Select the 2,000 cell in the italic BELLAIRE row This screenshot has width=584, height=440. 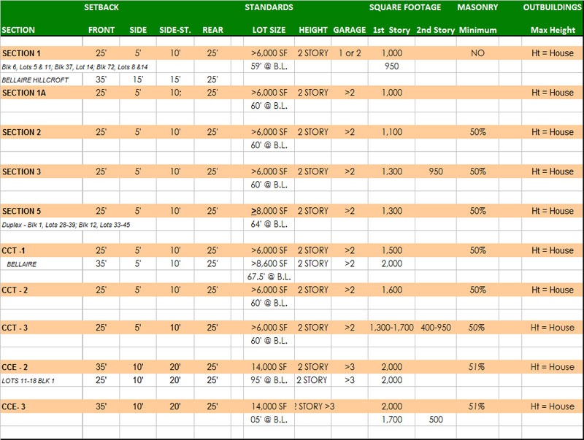pos(392,263)
